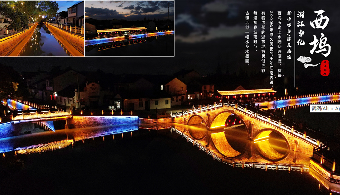Click the large 西坞 title calligraphy
Viewport: 340px width, 195px height.
(320, 33)
